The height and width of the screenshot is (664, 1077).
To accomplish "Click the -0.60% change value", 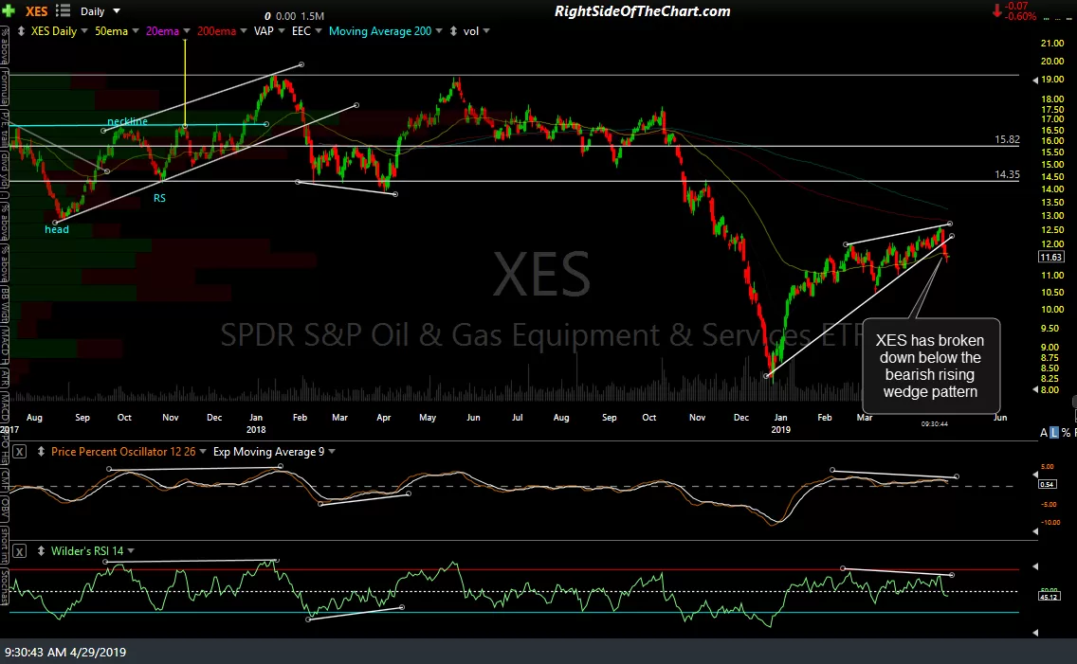I will (1020, 16).
